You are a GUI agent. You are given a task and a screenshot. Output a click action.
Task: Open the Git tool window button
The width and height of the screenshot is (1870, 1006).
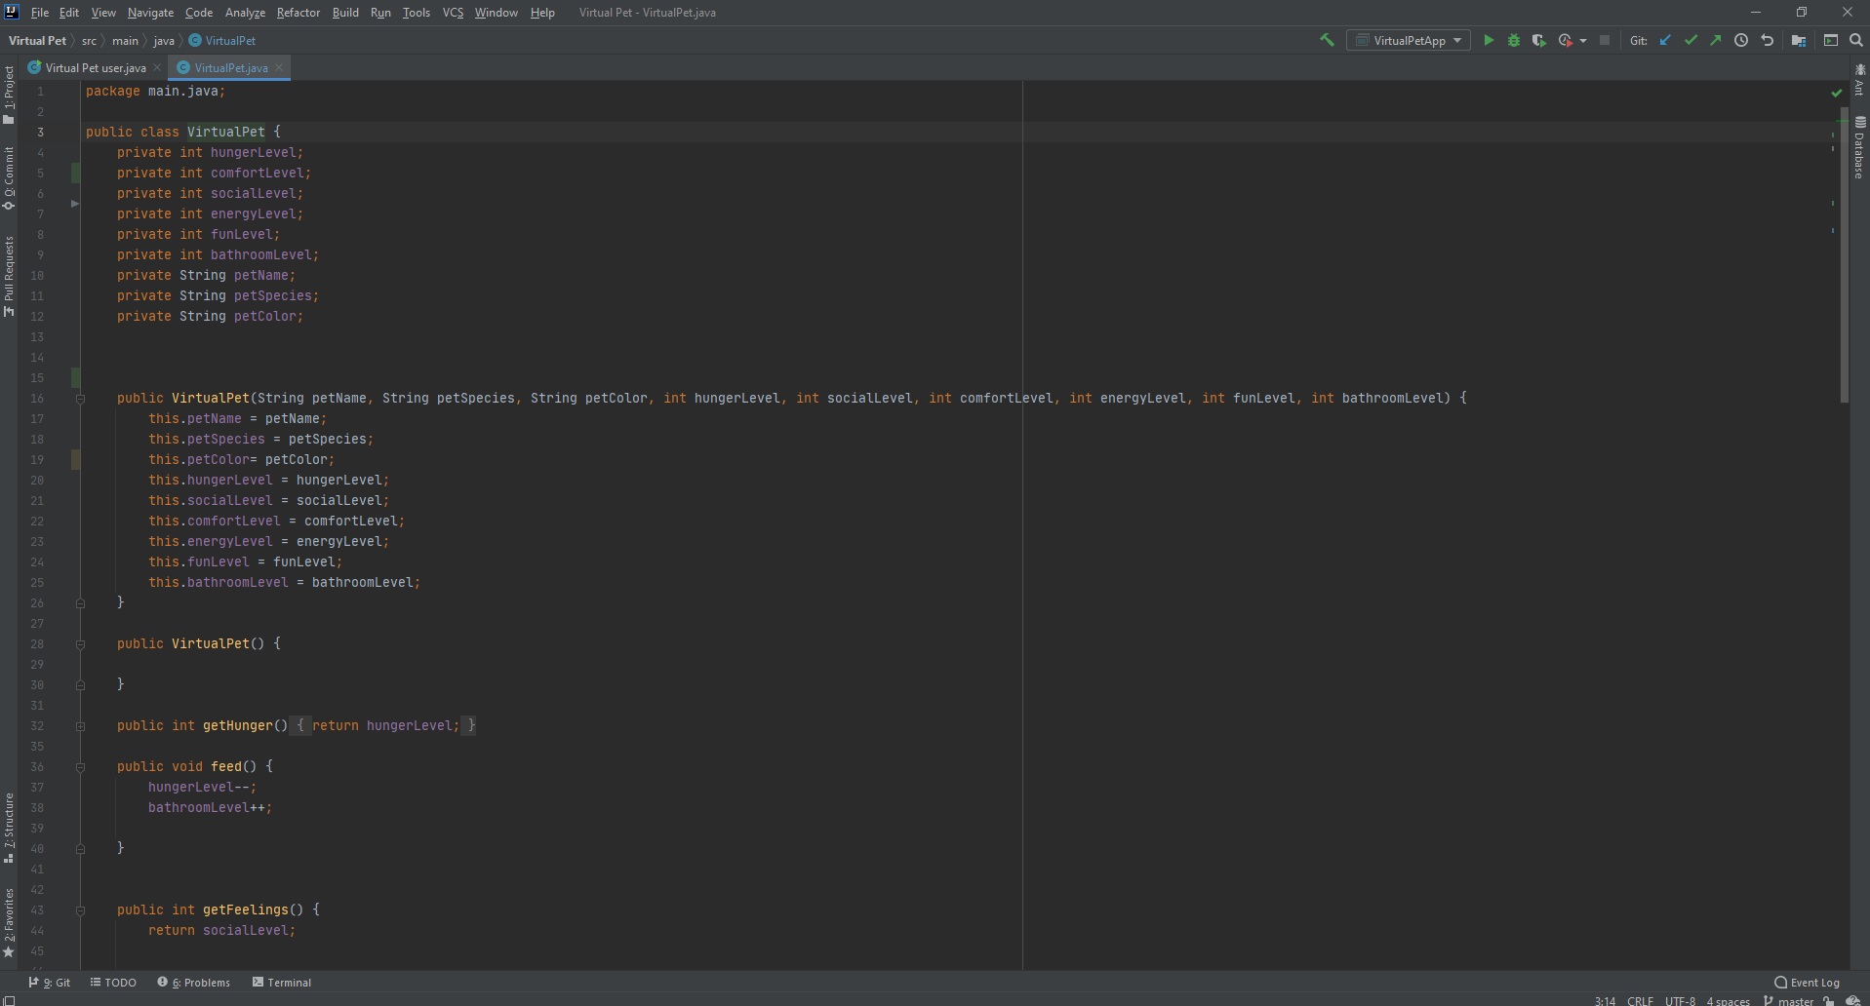(49, 982)
